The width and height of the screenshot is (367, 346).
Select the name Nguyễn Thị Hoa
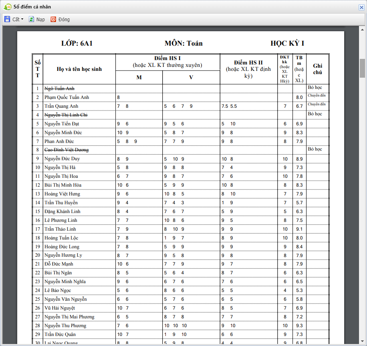(61, 176)
